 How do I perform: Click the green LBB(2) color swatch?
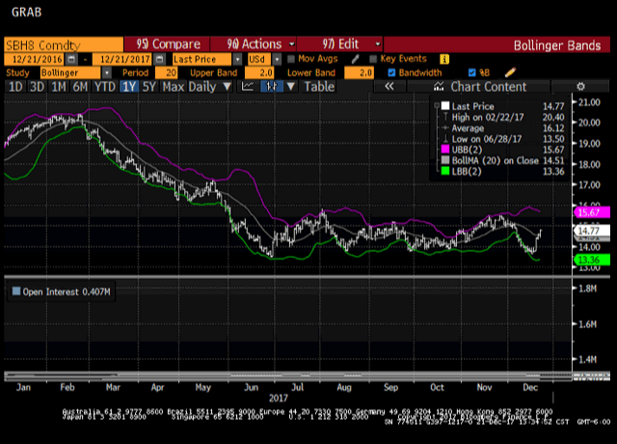[445, 171]
